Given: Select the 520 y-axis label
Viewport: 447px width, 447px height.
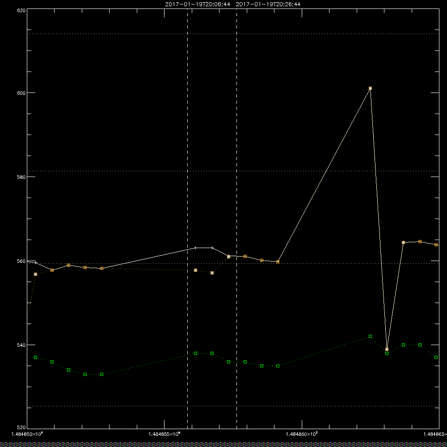Looking at the screenshot, I should click(x=21, y=427).
